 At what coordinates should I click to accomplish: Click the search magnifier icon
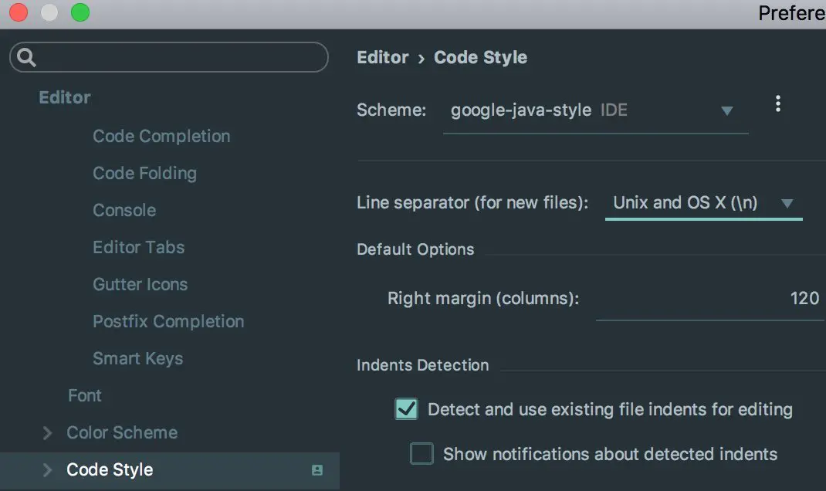click(x=27, y=57)
